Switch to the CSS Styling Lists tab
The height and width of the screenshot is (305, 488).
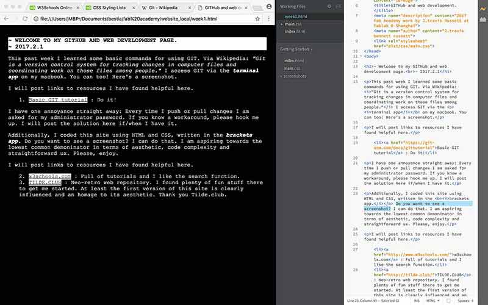click(110, 8)
